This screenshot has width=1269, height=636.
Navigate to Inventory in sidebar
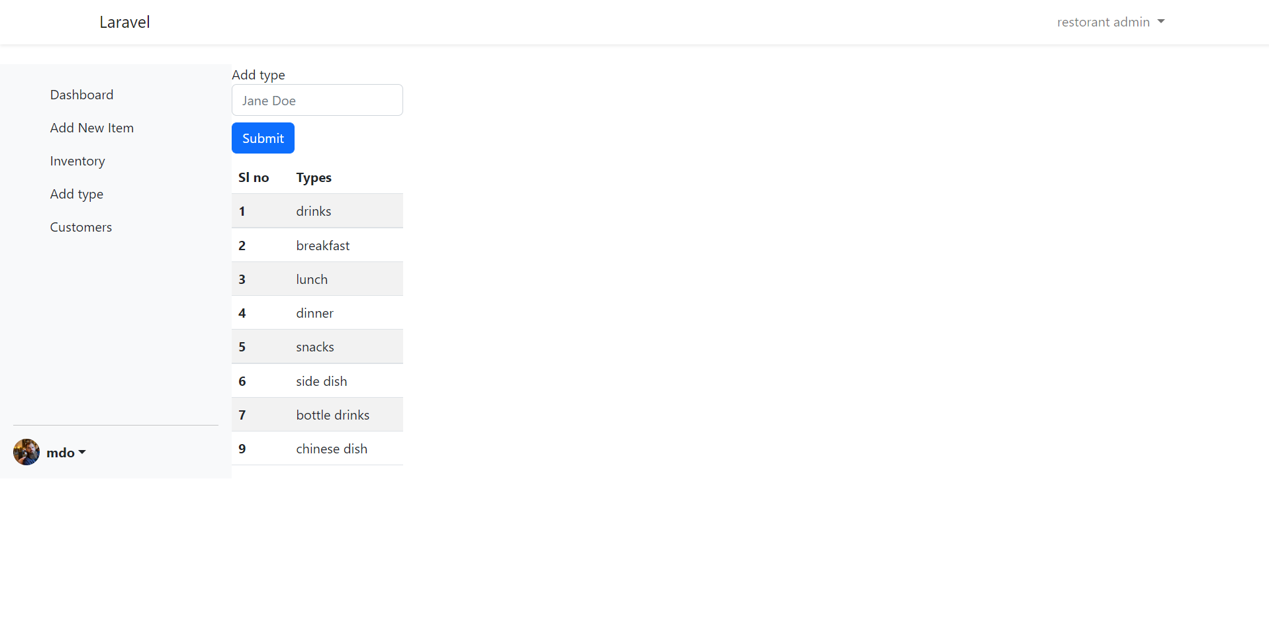point(77,161)
